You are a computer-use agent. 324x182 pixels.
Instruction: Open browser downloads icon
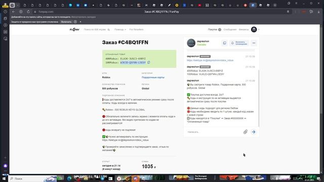[318, 12]
